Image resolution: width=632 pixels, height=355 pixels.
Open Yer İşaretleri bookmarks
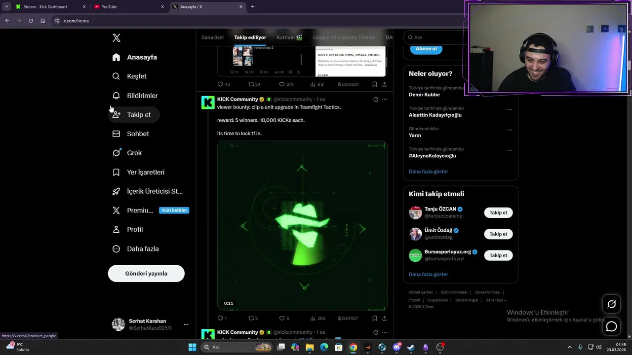[x=138, y=172]
